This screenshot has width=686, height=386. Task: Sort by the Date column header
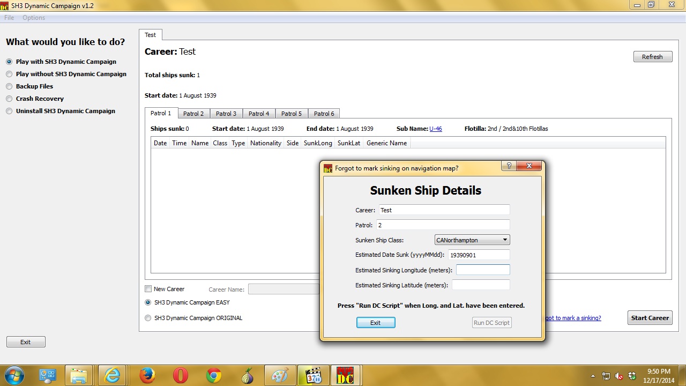tap(160, 143)
